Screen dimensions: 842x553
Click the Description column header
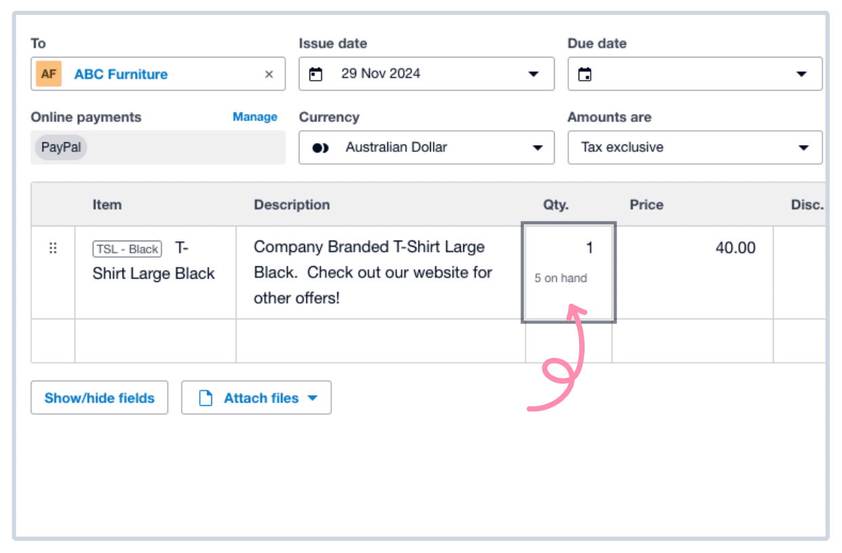pyautogui.click(x=292, y=205)
